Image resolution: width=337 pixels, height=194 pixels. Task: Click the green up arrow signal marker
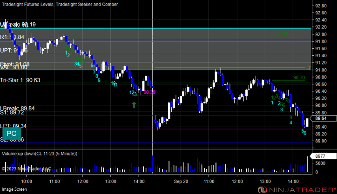pyautogui.click(x=134, y=105)
